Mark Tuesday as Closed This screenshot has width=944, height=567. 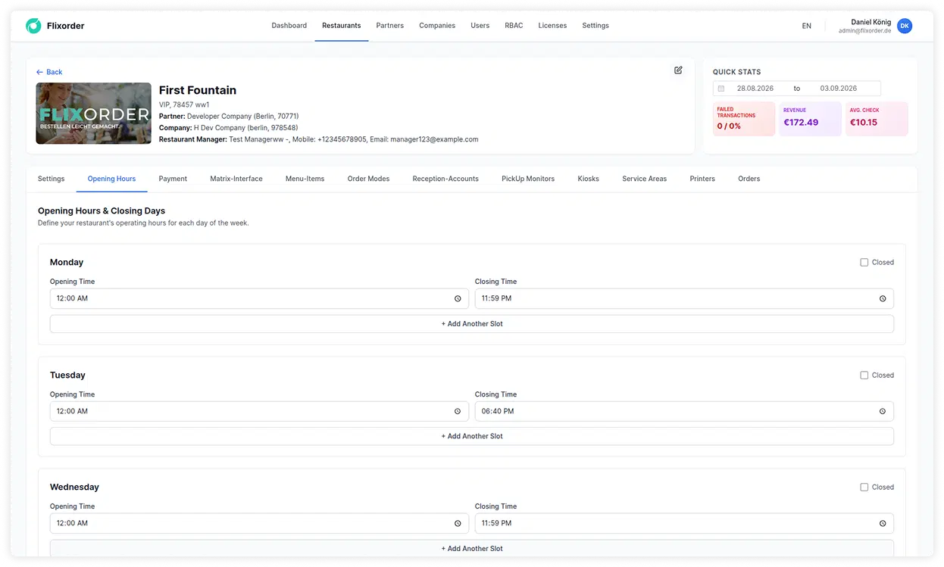pos(864,375)
